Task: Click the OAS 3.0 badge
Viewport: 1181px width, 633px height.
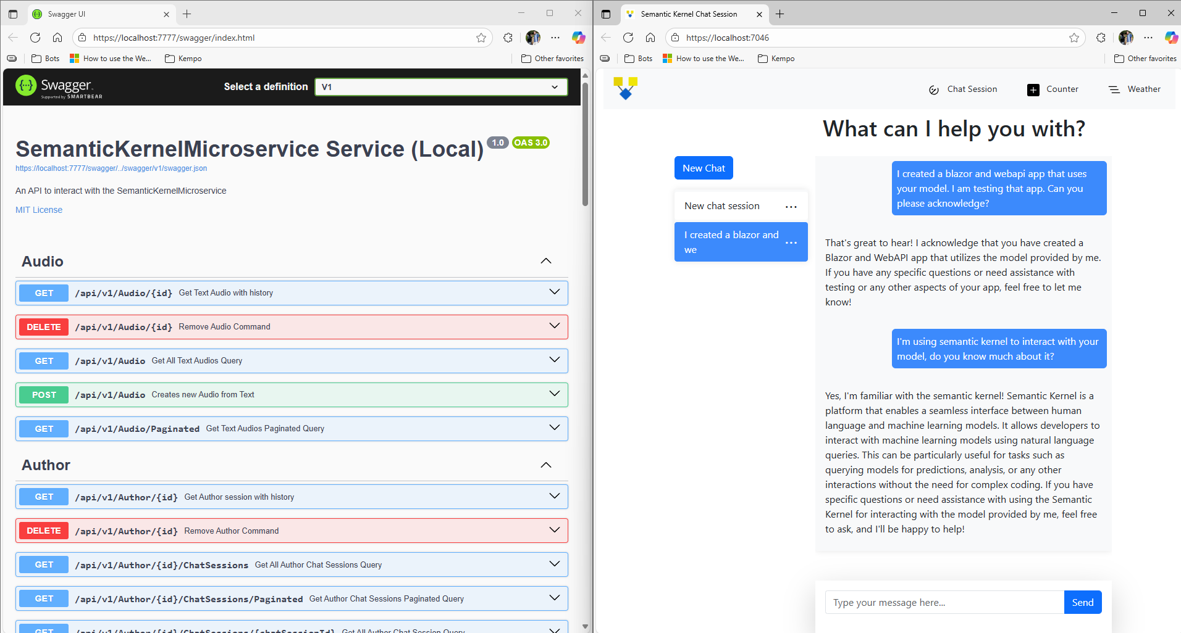Action: click(x=531, y=143)
